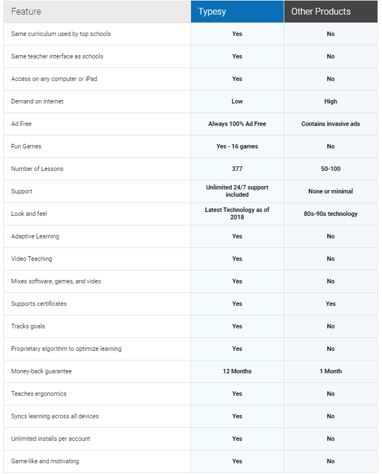Click 'Latest Technology as of 2018' cell
Screen dimensions: 382x474
(x=237, y=214)
